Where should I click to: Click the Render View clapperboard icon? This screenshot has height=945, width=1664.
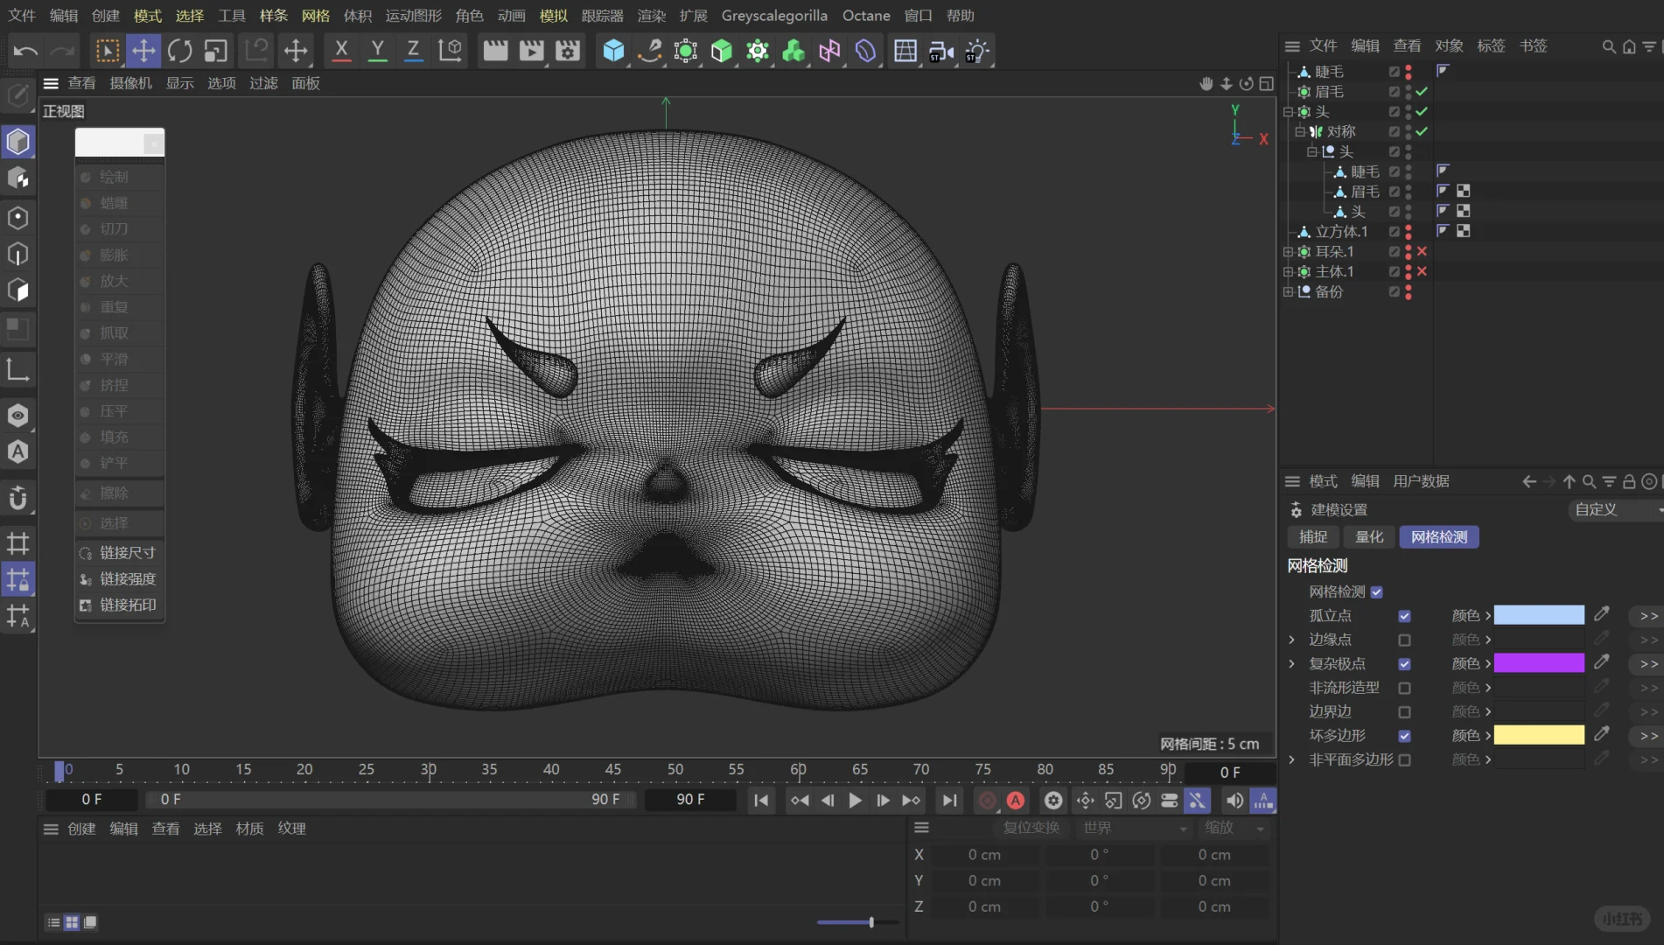[495, 51]
